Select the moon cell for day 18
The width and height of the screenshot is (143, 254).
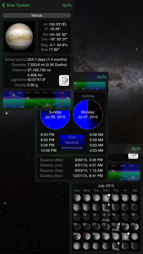(135, 217)
